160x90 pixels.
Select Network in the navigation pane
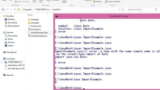(x=10, y=75)
